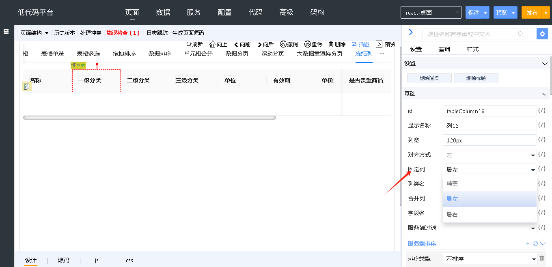Viewport: 552px width, 267px height.
Task: Select 居右 option in dropdown list
Action: [490, 215]
